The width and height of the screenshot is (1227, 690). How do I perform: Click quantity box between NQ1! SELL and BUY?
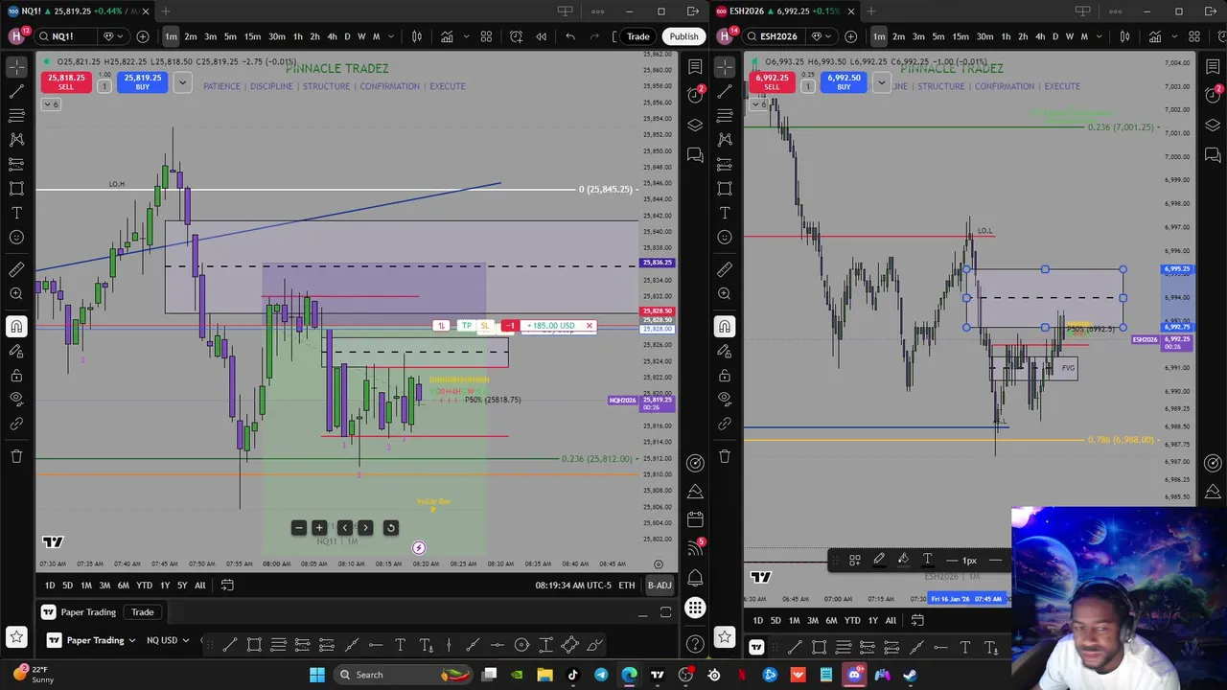point(104,86)
